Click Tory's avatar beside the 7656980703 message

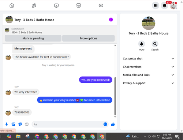click(x=8, y=113)
